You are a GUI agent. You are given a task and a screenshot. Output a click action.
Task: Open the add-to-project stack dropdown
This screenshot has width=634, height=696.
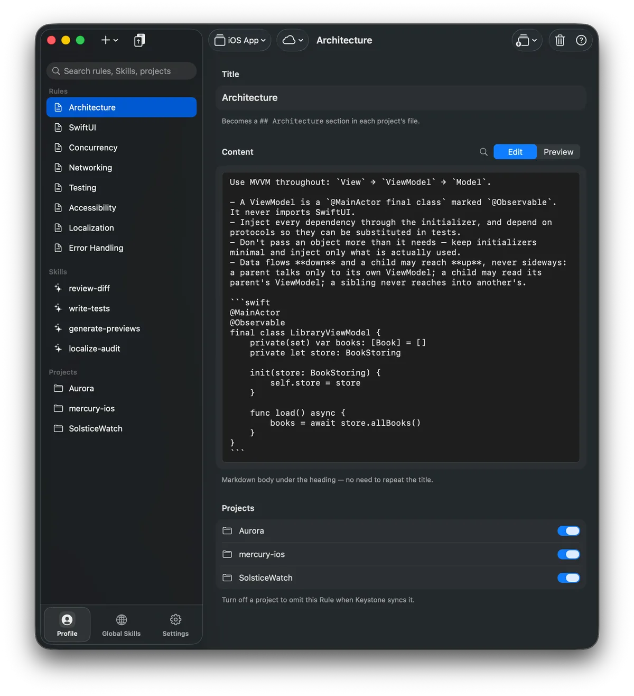(x=527, y=40)
